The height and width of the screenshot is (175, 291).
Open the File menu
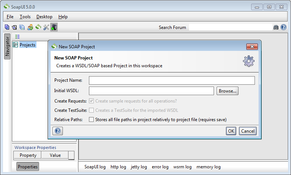click(x=10, y=17)
